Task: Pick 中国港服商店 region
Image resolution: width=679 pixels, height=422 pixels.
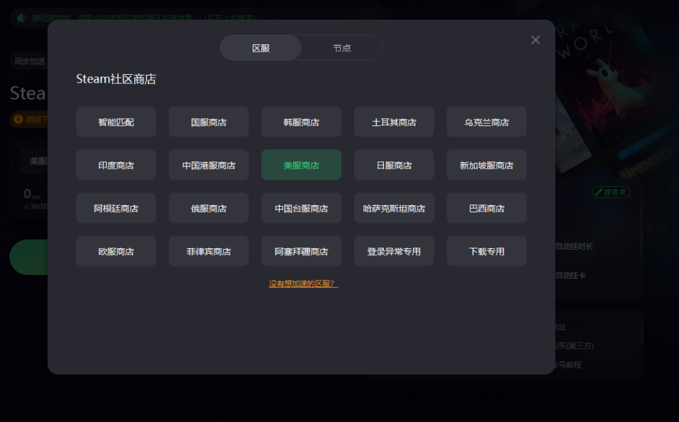Action: pos(209,165)
